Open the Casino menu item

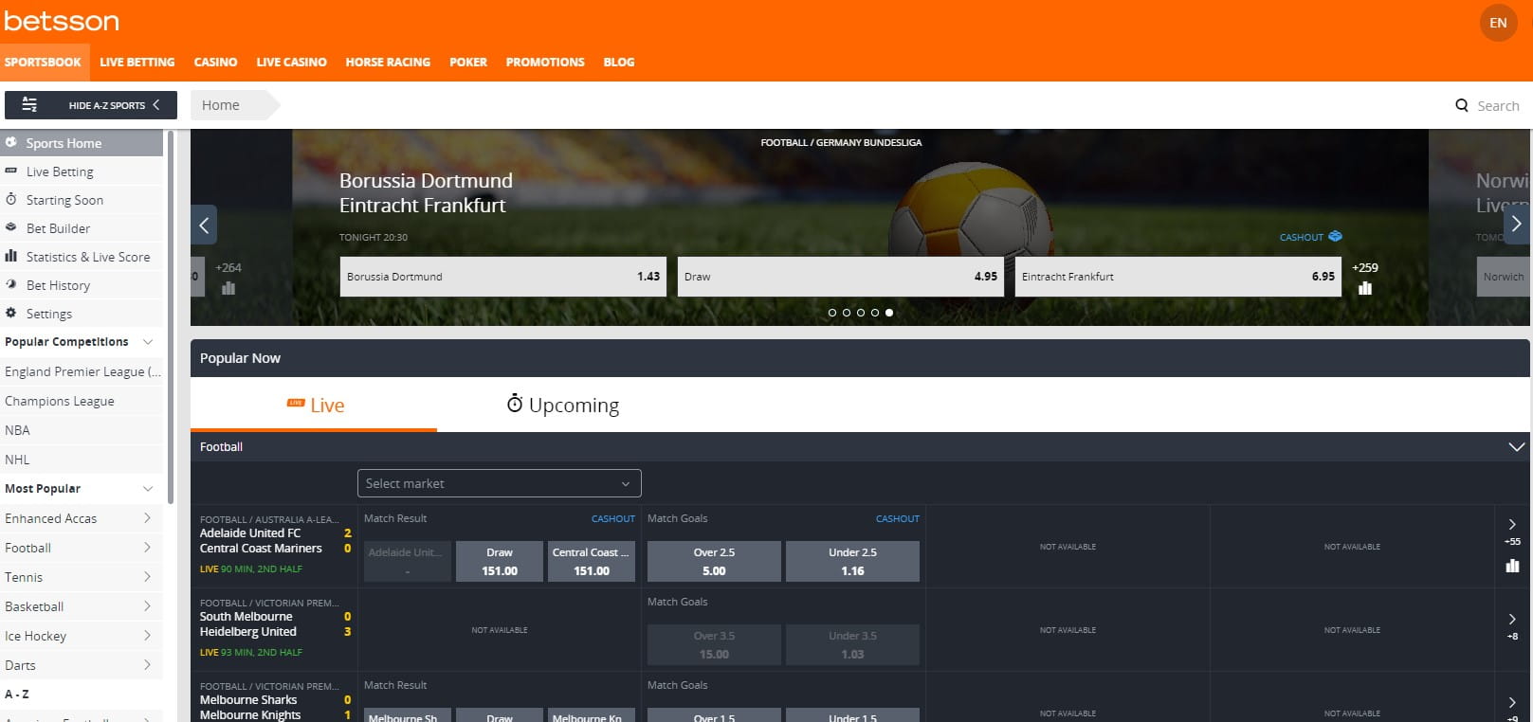pos(215,63)
